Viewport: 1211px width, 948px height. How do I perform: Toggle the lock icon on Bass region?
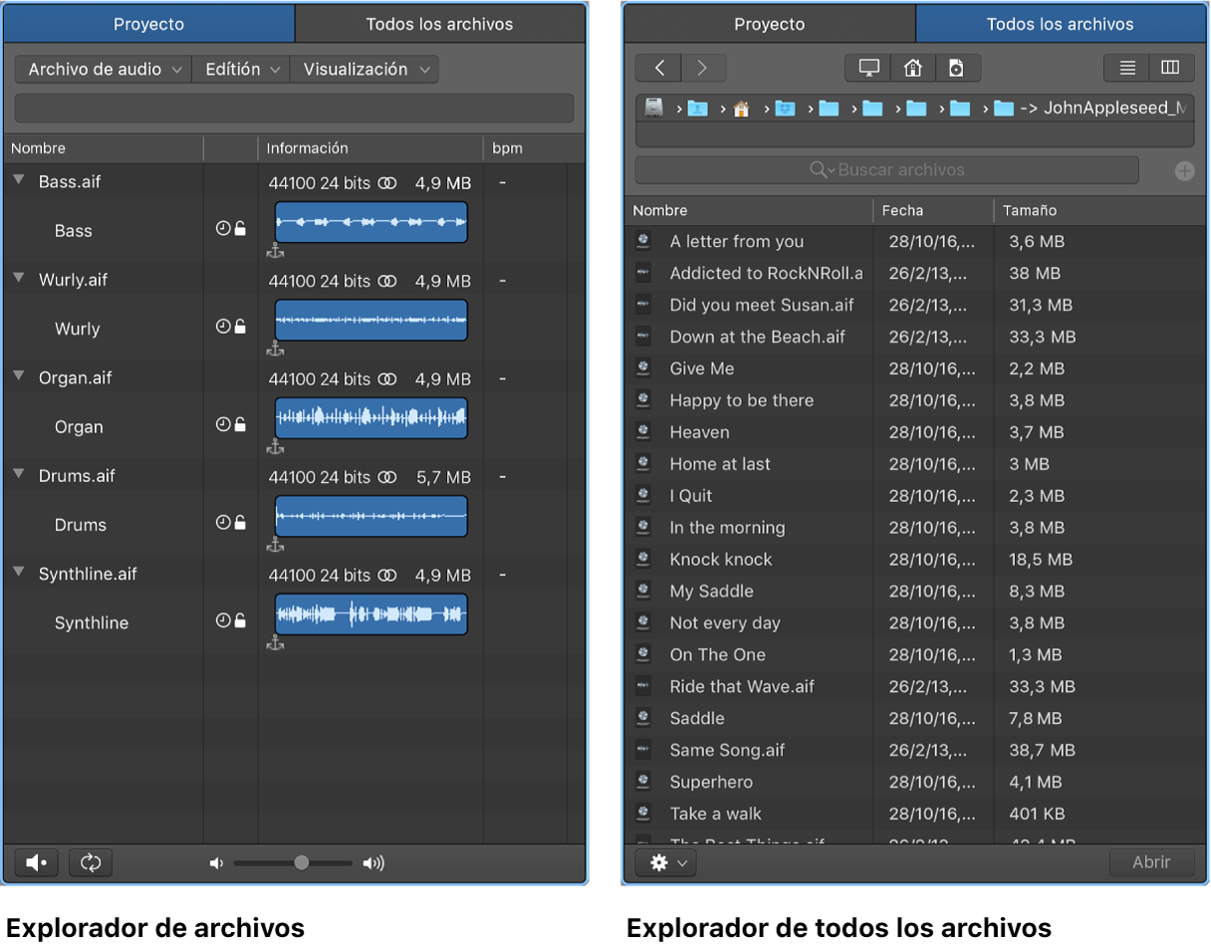240,229
